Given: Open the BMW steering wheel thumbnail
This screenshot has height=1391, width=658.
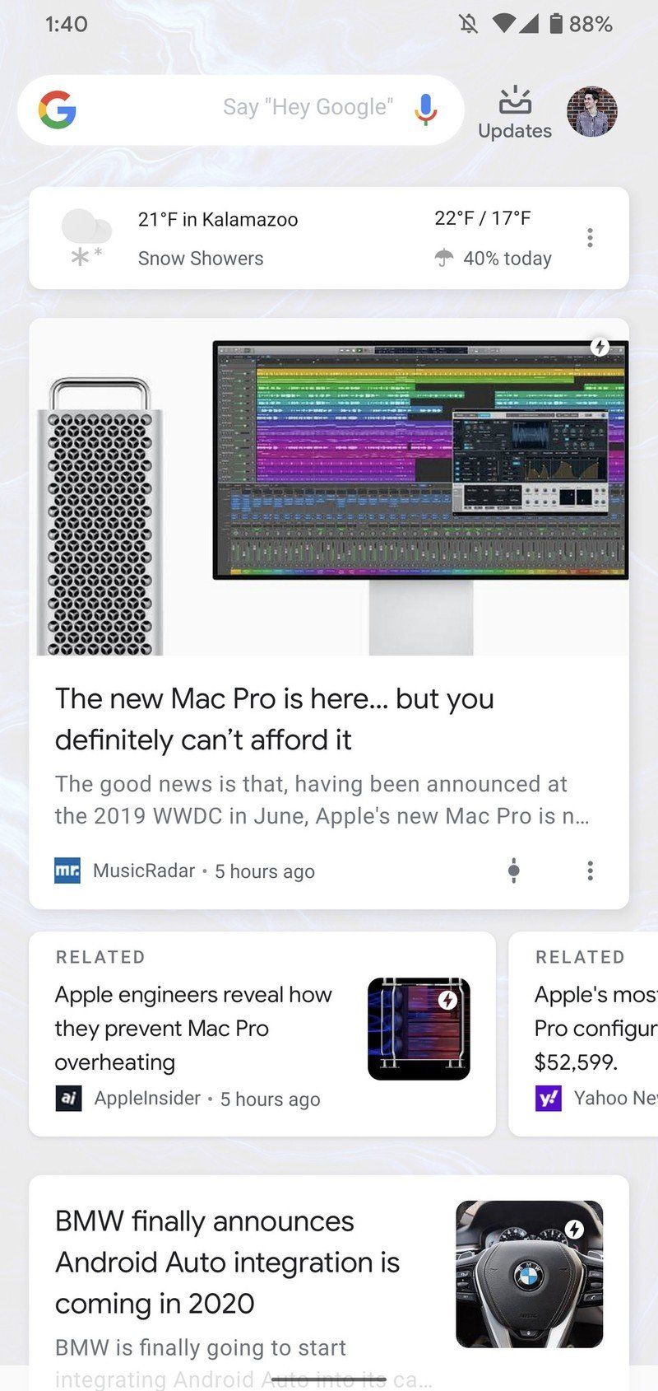Looking at the screenshot, I should (530, 1273).
